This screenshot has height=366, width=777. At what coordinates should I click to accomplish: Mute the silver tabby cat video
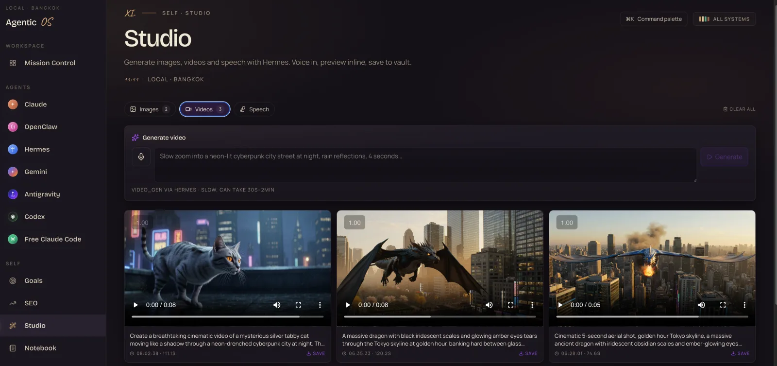pos(277,305)
